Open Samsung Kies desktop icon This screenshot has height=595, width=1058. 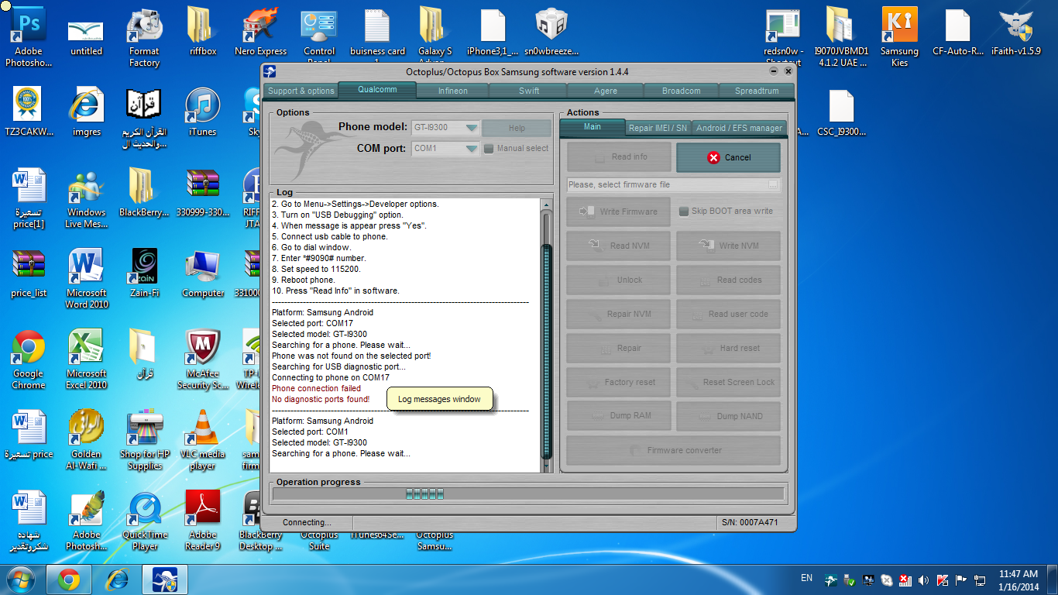pyautogui.click(x=899, y=37)
